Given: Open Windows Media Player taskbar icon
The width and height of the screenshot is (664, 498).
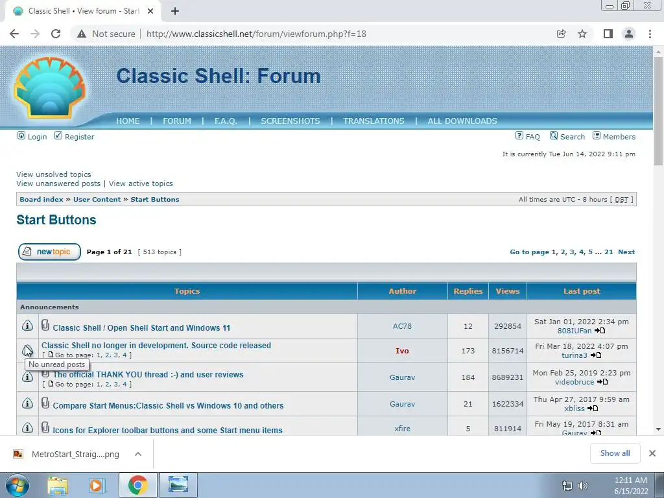Looking at the screenshot, I should 97,485.
